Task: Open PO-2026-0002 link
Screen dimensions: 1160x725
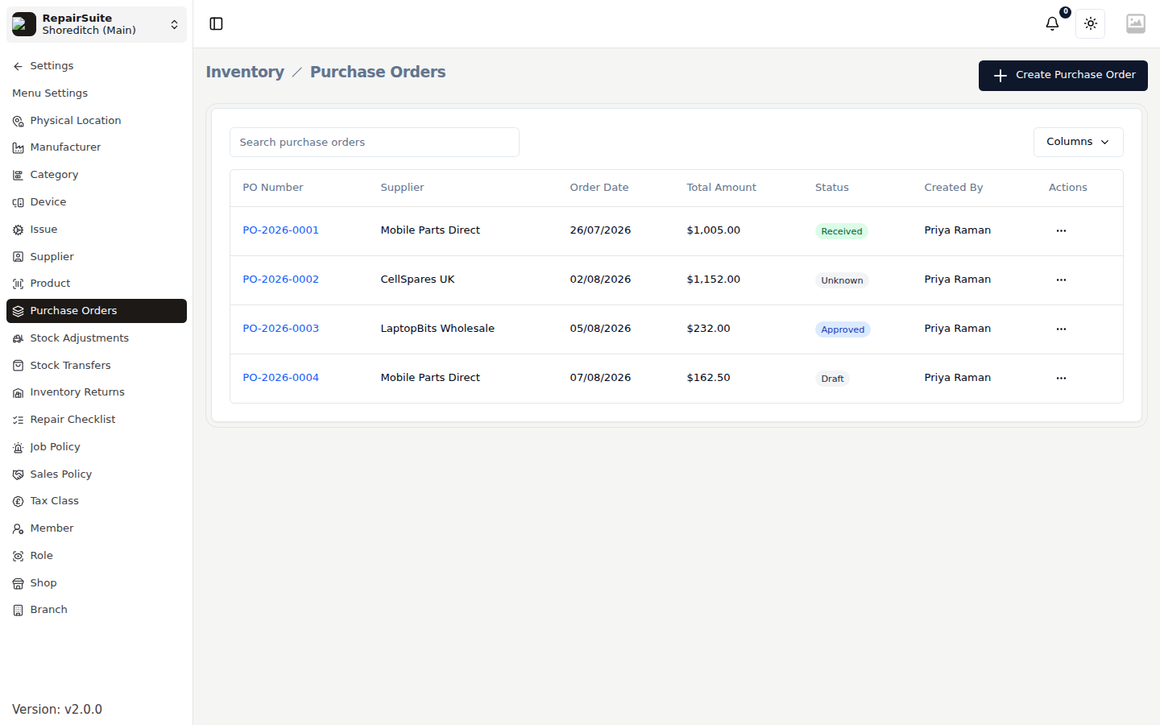Action: click(x=280, y=280)
